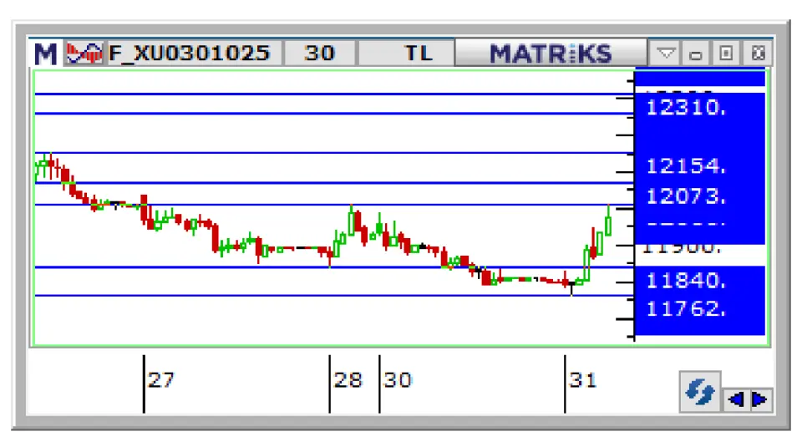Click the 12154 price level label
The width and height of the screenshot is (802, 447).
pyautogui.click(x=685, y=165)
